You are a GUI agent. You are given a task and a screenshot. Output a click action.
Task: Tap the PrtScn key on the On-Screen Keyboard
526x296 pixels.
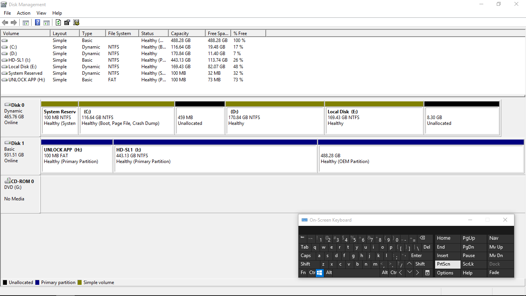pos(448,264)
